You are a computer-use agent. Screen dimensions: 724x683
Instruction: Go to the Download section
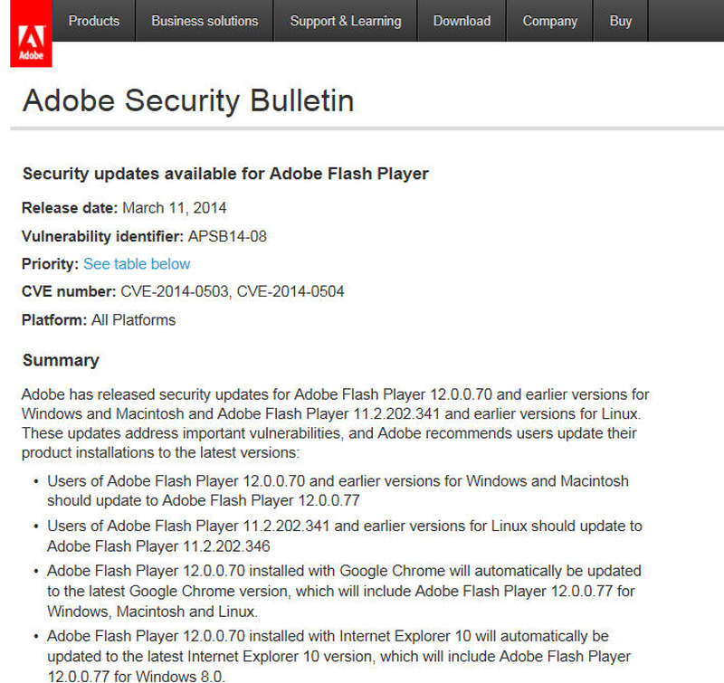[462, 21]
